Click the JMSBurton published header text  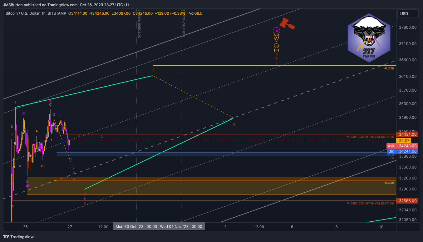(x=66, y=5)
